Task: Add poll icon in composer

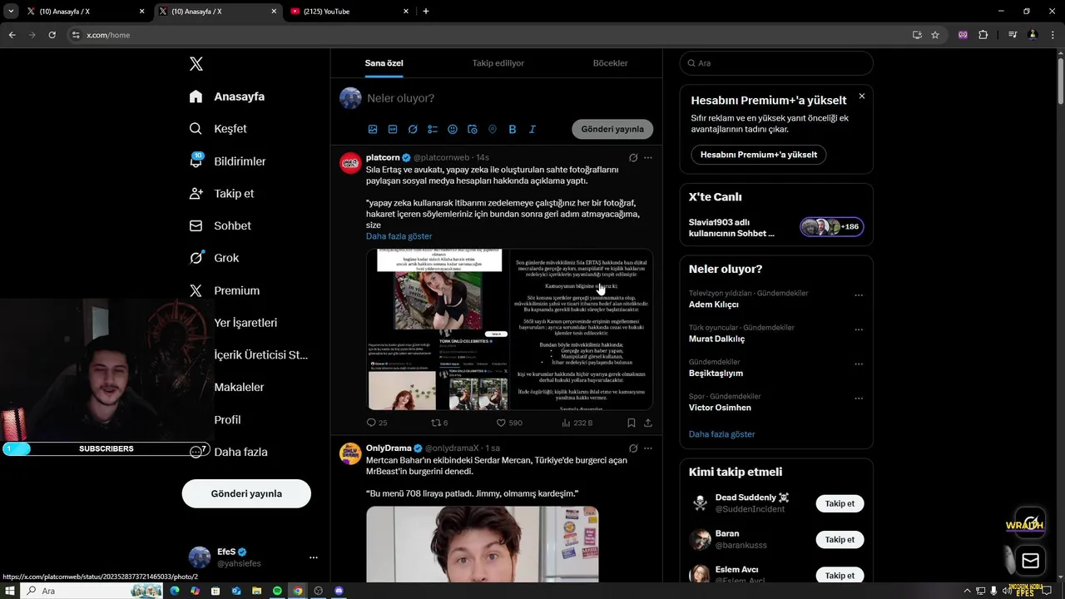Action: (x=433, y=130)
